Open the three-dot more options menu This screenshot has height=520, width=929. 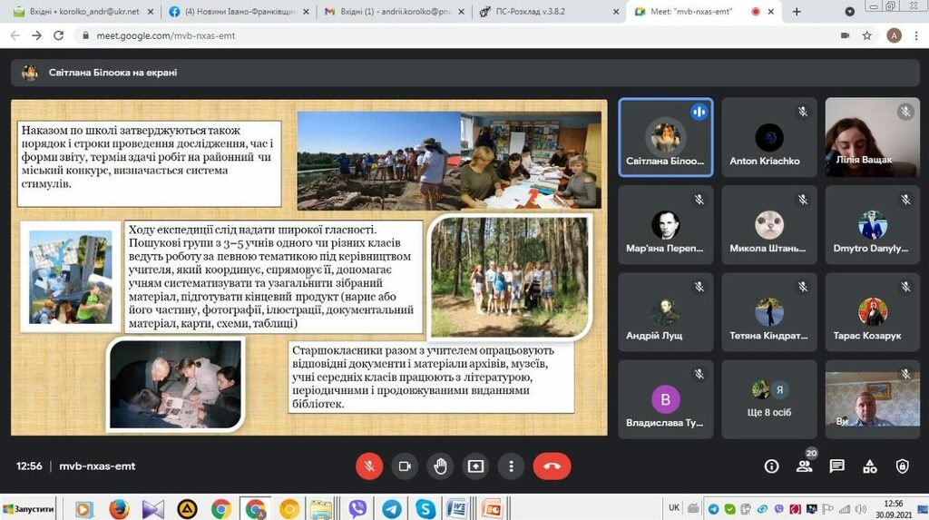(x=512, y=466)
